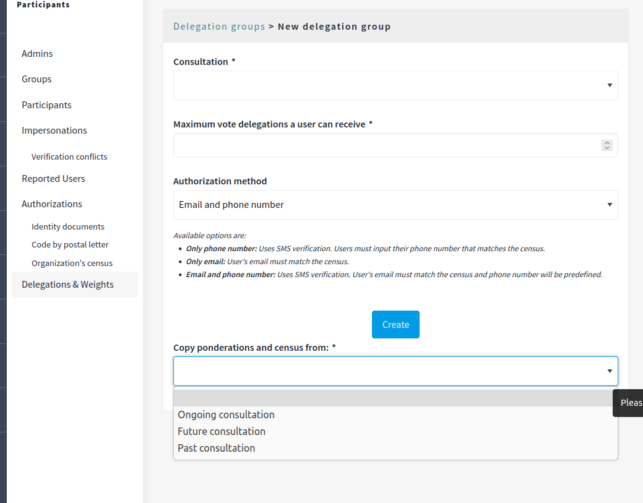This screenshot has height=503, width=643.
Task: Open the Impersonations section
Action: [x=54, y=130]
